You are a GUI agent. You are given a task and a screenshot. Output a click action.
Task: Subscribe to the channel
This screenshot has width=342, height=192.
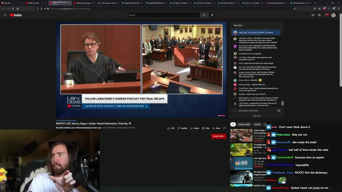(218, 136)
